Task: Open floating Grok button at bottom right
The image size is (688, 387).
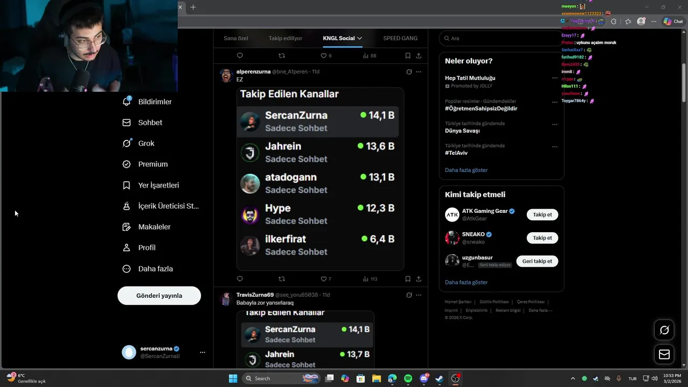Action: [x=664, y=330]
